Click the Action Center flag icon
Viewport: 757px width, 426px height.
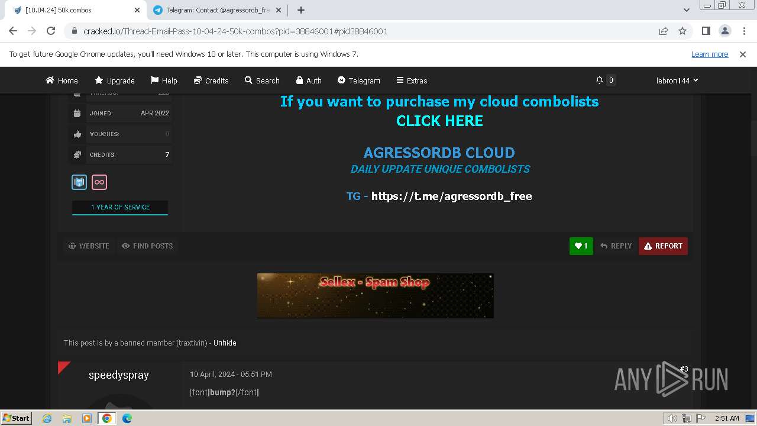[x=700, y=418]
